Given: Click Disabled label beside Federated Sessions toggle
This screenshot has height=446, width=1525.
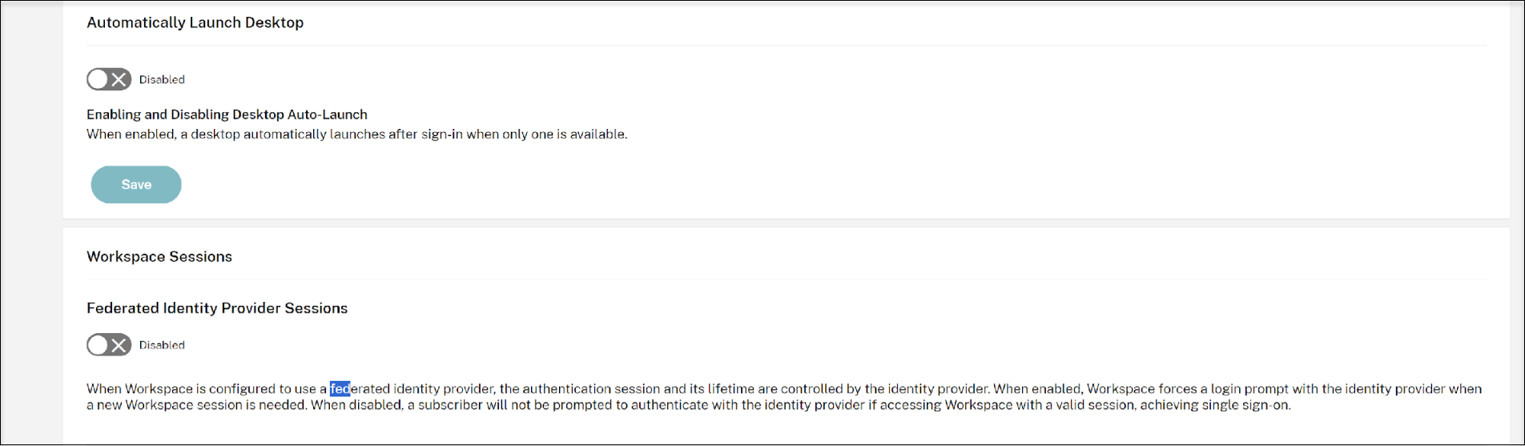Looking at the screenshot, I should [162, 345].
